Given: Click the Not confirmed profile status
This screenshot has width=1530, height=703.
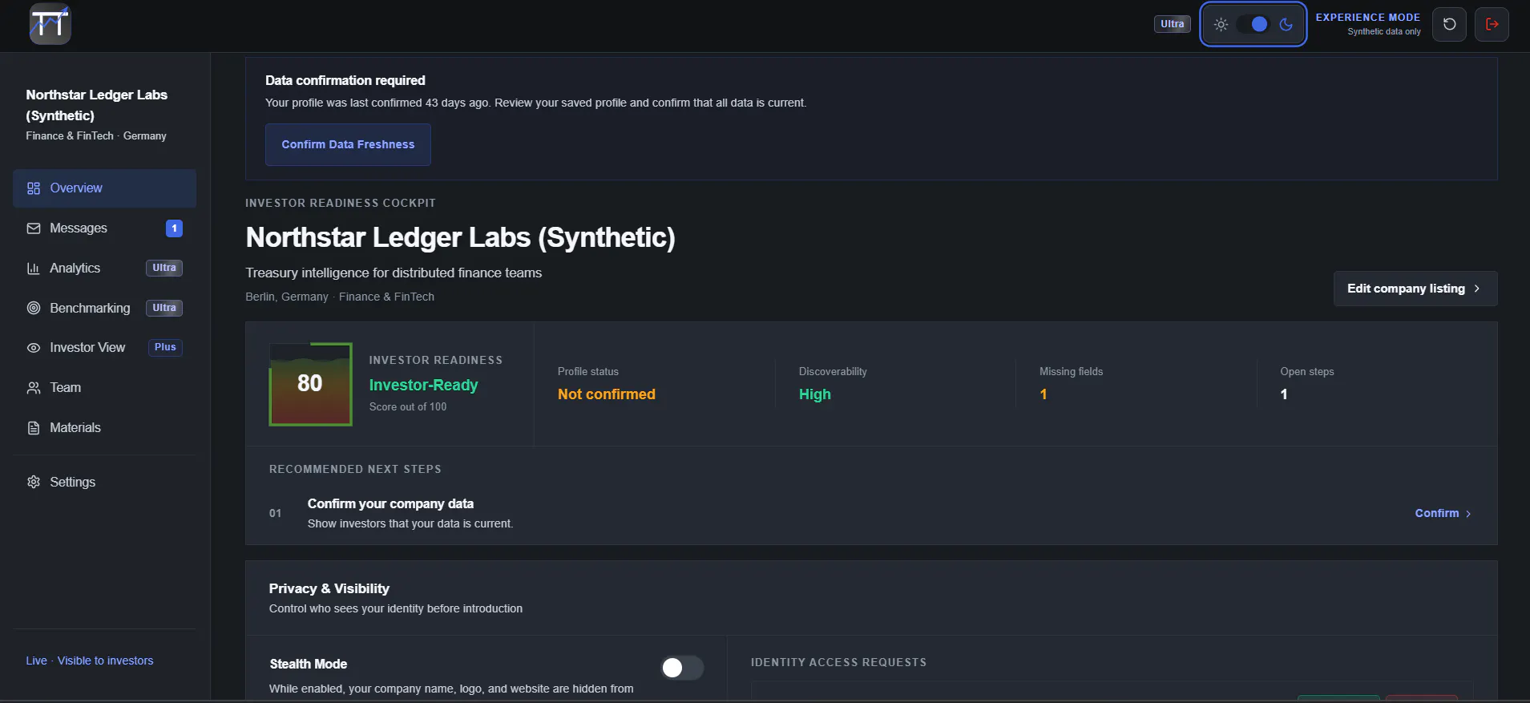Looking at the screenshot, I should click(606, 394).
